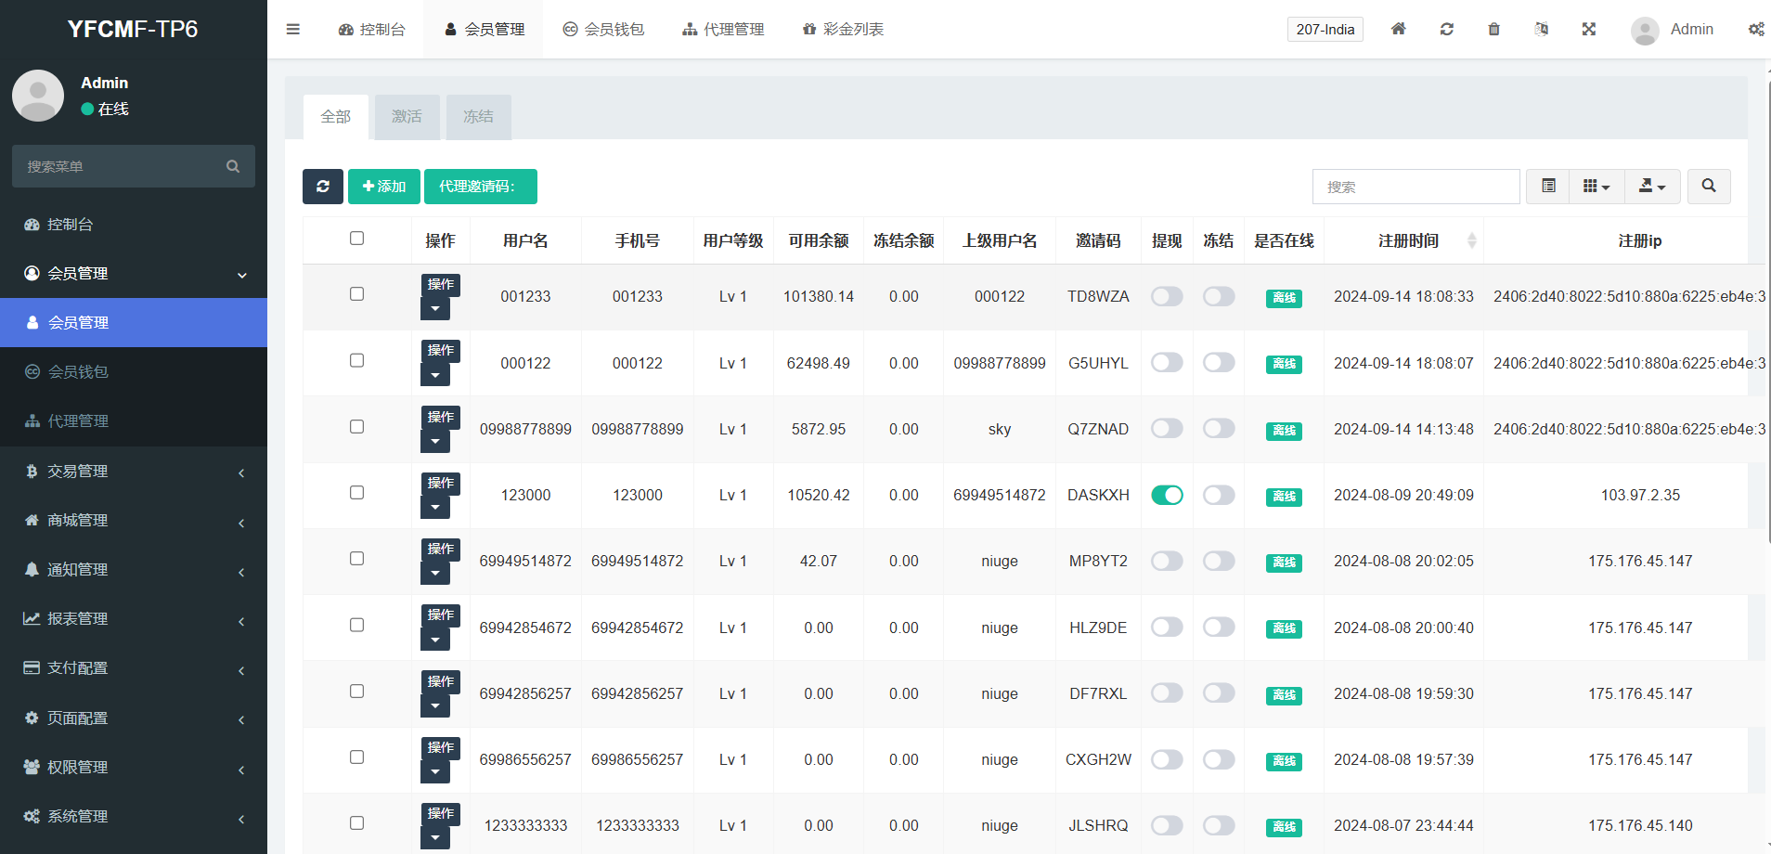1771x854 pixels.
Task: Click the hamburger menu icon
Action: (293, 29)
